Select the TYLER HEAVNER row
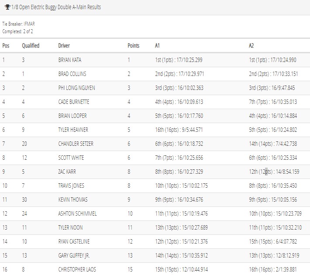 pyautogui.click(x=155, y=130)
